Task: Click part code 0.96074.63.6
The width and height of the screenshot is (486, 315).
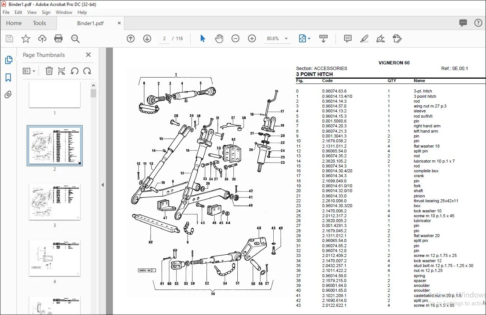Action: click(x=334, y=91)
